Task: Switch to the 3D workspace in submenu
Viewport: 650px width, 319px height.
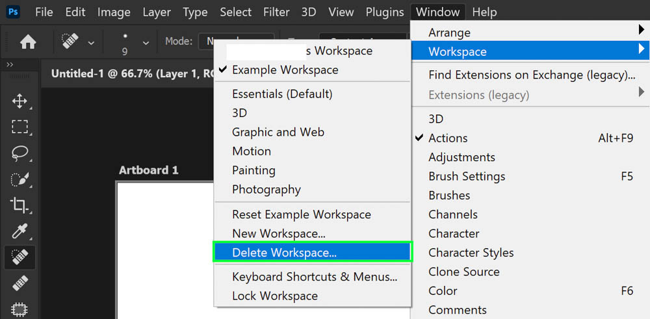Action: click(313, 113)
